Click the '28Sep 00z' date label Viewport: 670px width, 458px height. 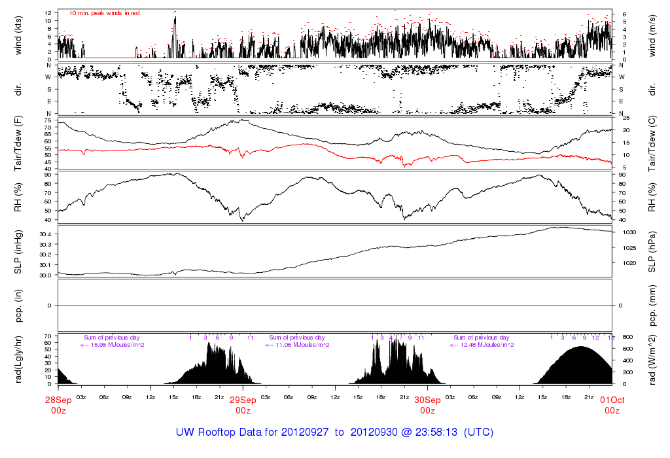pyautogui.click(x=58, y=405)
